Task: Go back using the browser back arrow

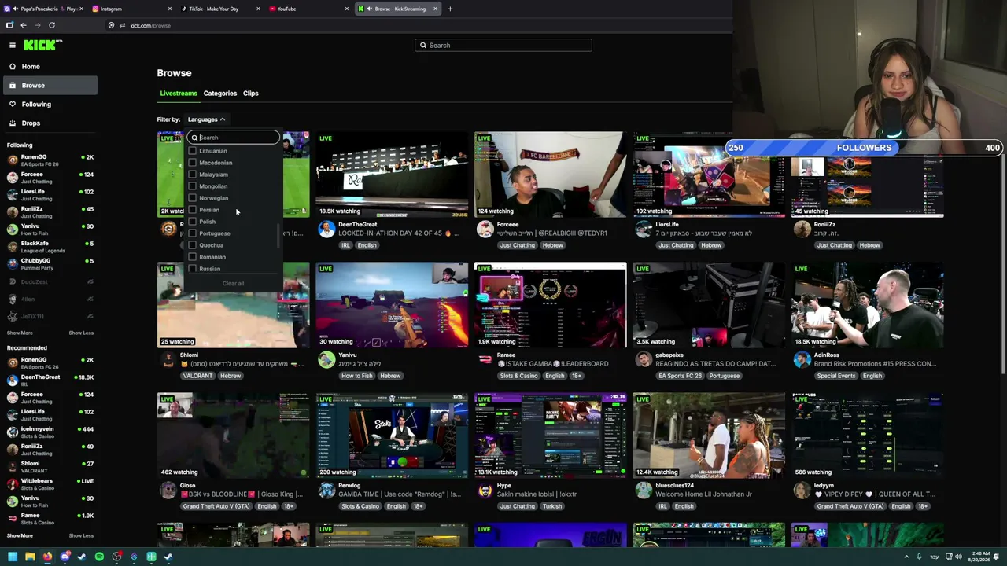Action: click(24, 25)
